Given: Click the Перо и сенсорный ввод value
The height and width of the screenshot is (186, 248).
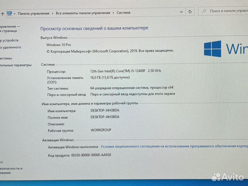Looking at the screenshot, I should (x=133, y=94).
